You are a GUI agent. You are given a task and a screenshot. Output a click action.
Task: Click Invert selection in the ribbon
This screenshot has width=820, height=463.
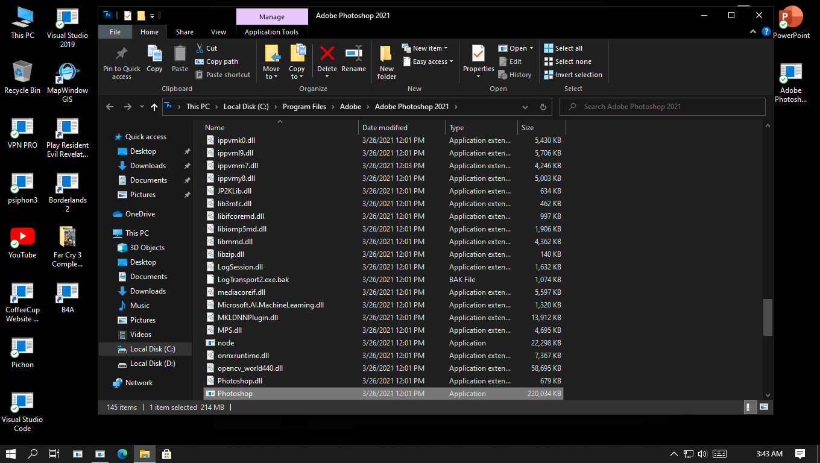pos(573,75)
